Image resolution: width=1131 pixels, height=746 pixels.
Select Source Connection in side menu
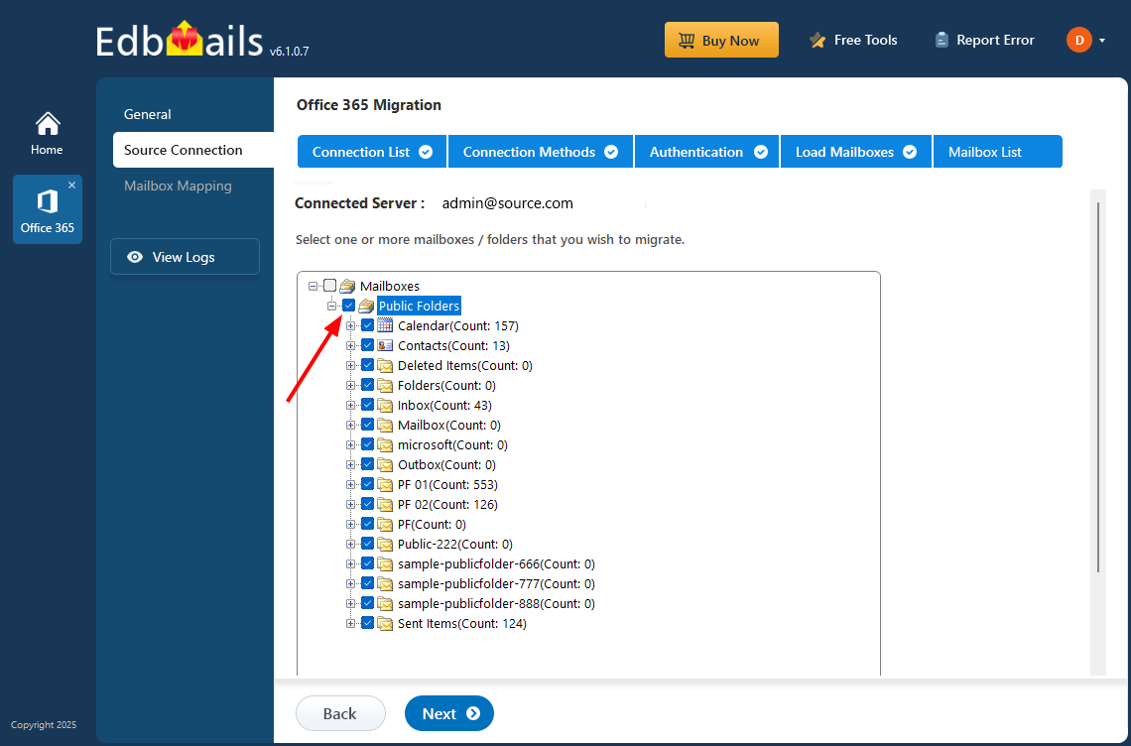click(193, 150)
